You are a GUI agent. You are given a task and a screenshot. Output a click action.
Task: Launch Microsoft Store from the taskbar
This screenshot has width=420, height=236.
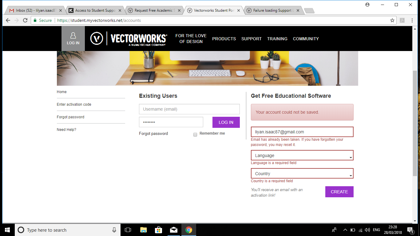pos(158,230)
